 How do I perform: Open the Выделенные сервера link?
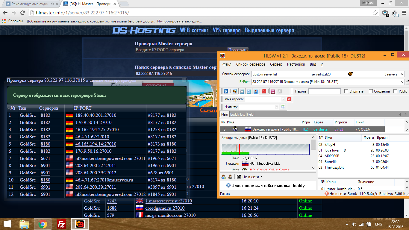(269, 30)
